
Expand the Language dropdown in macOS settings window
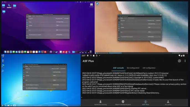click(x=62, y=25)
